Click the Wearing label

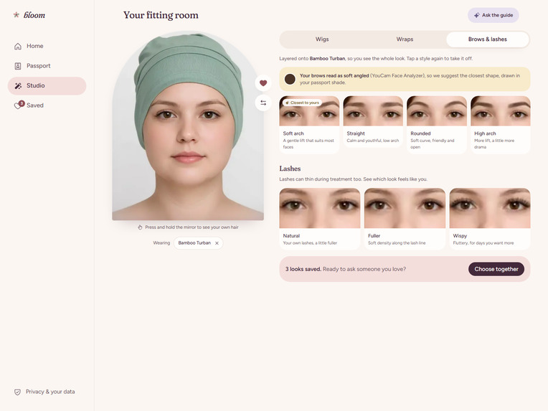click(161, 243)
